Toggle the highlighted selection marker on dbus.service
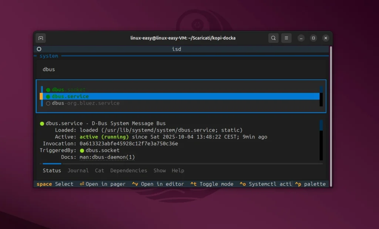This screenshot has height=229, width=379. [x=41, y=96]
